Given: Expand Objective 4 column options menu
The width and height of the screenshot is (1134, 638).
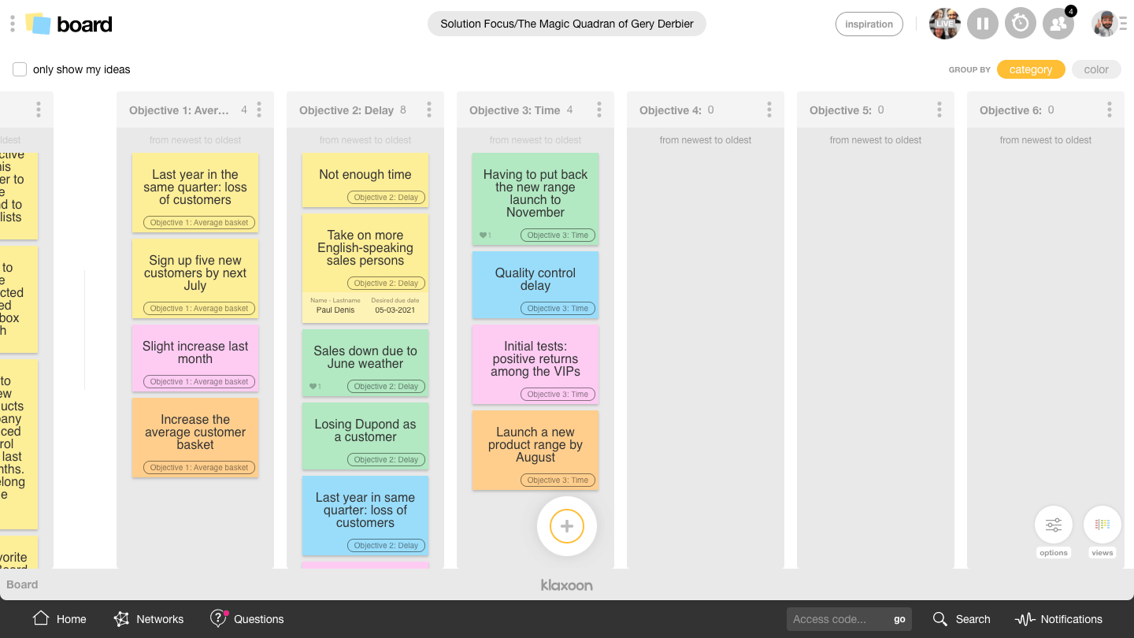Looking at the screenshot, I should point(769,110).
